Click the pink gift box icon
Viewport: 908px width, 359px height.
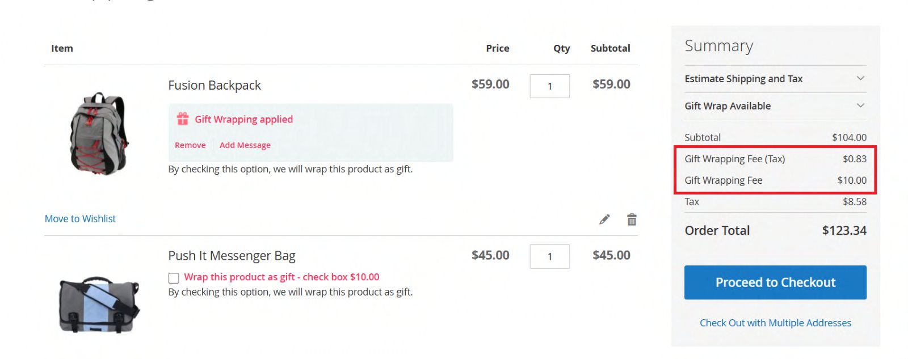coord(183,119)
